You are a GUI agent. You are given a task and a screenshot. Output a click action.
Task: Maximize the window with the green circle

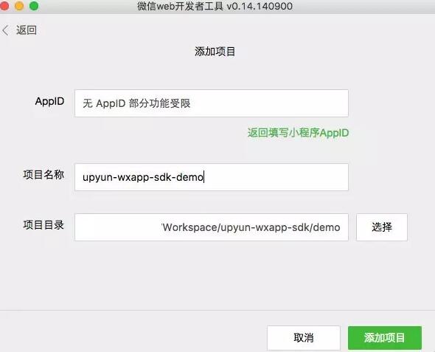[x=34, y=6]
